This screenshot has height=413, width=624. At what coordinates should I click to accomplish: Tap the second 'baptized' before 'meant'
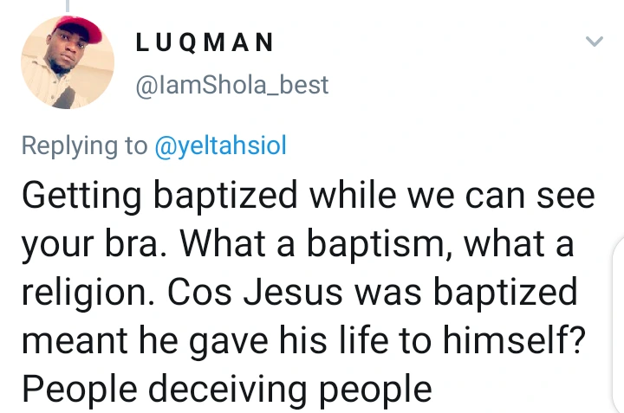tap(505, 294)
